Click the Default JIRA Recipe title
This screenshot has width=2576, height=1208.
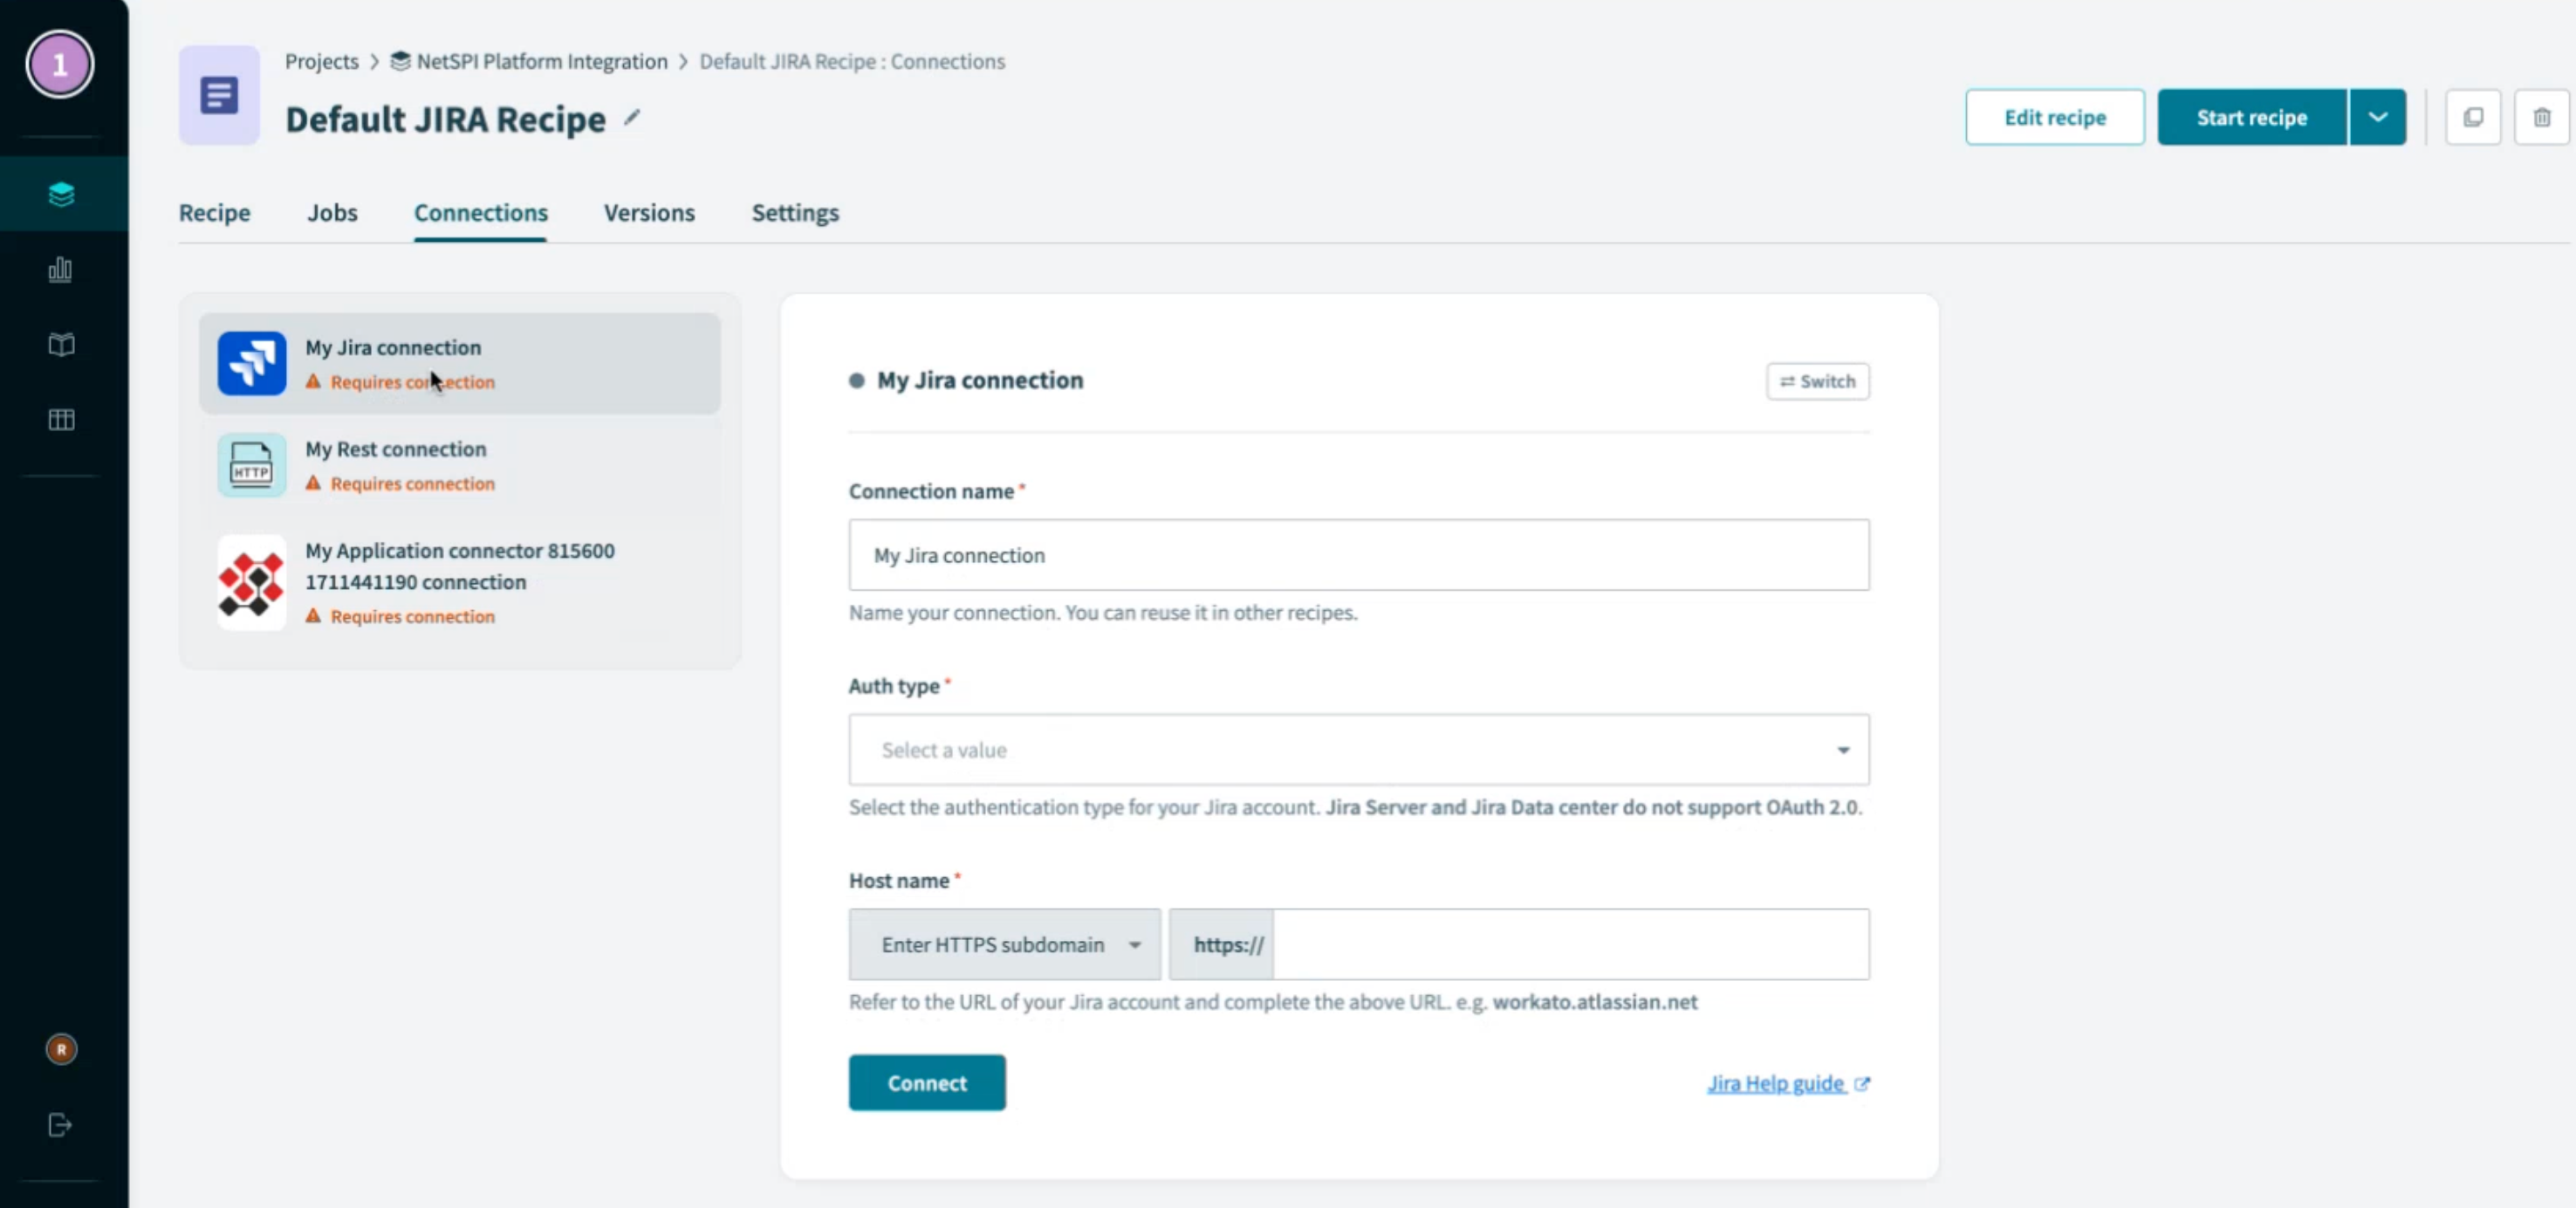coord(445,119)
